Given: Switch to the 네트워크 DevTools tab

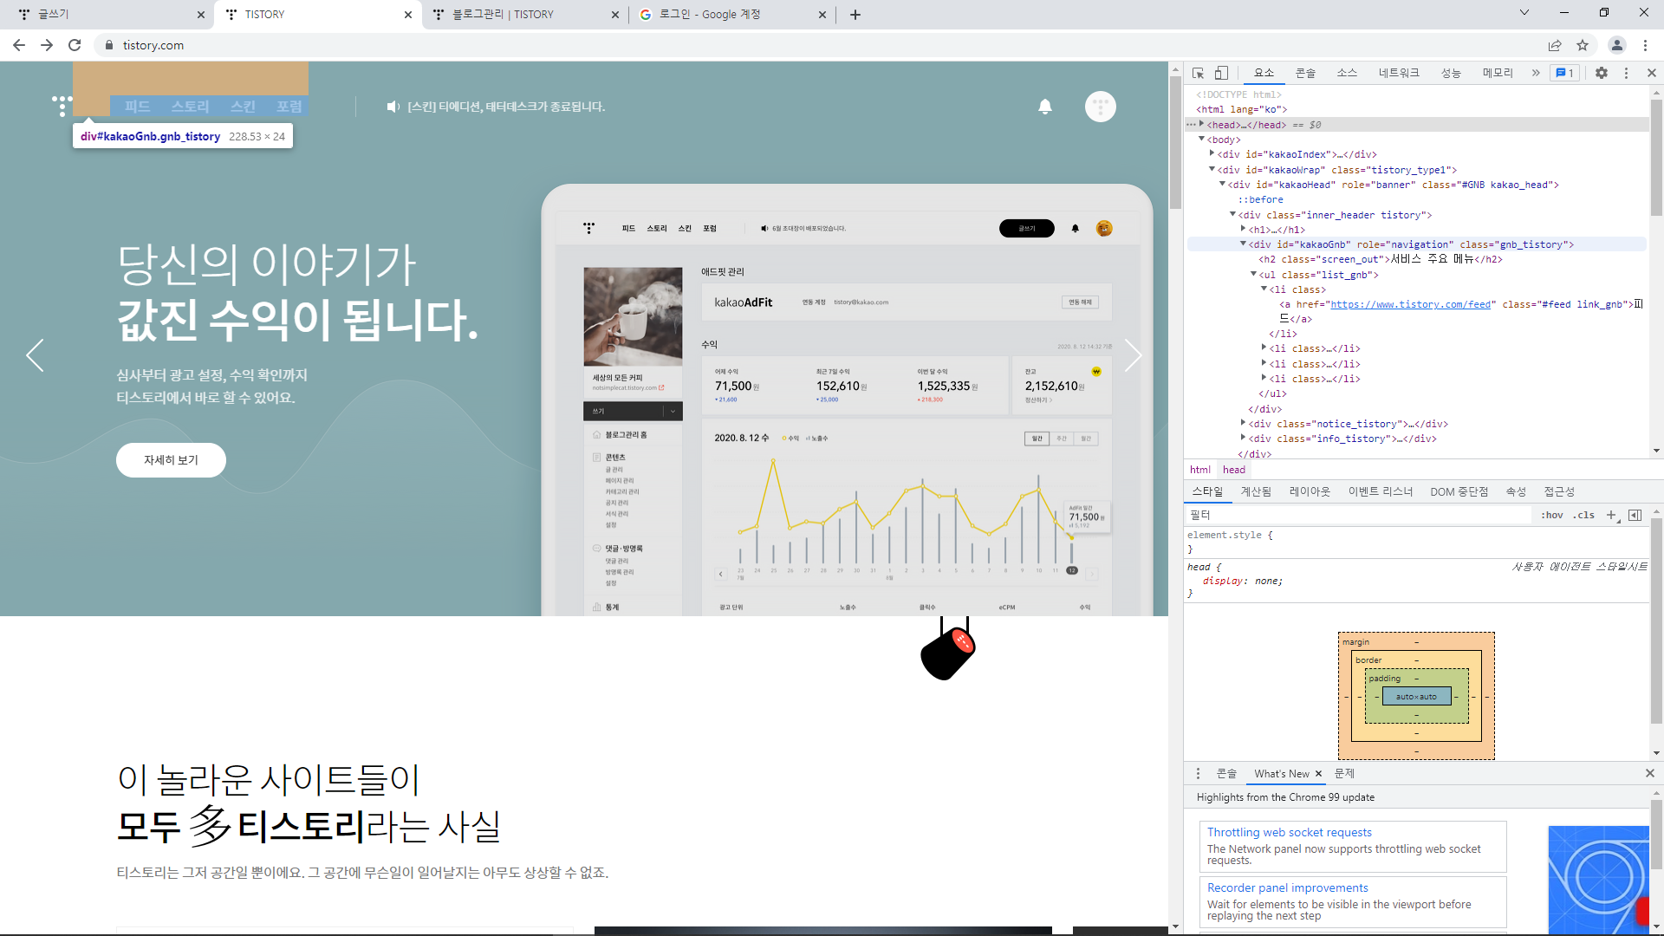Looking at the screenshot, I should pos(1399,73).
